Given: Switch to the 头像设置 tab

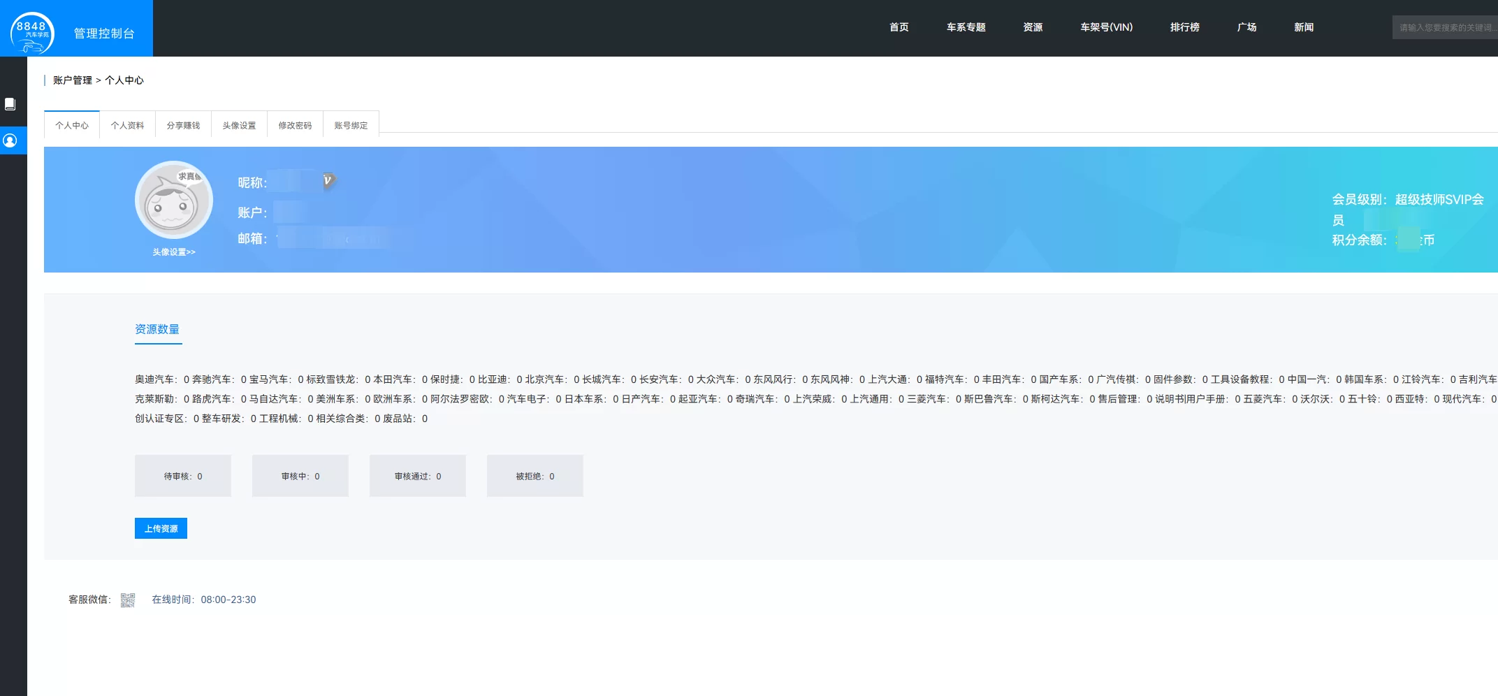Looking at the screenshot, I should (x=240, y=125).
